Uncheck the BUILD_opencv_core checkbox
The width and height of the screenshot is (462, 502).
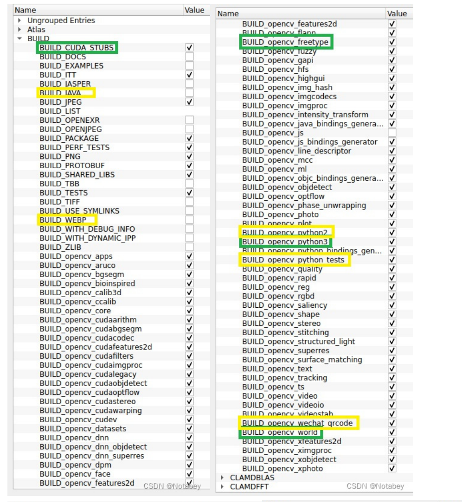pos(189,311)
